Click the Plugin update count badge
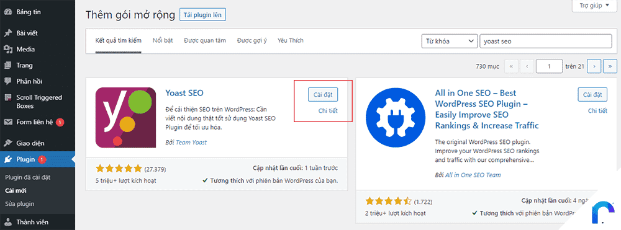The image size is (621, 230). tap(42, 160)
